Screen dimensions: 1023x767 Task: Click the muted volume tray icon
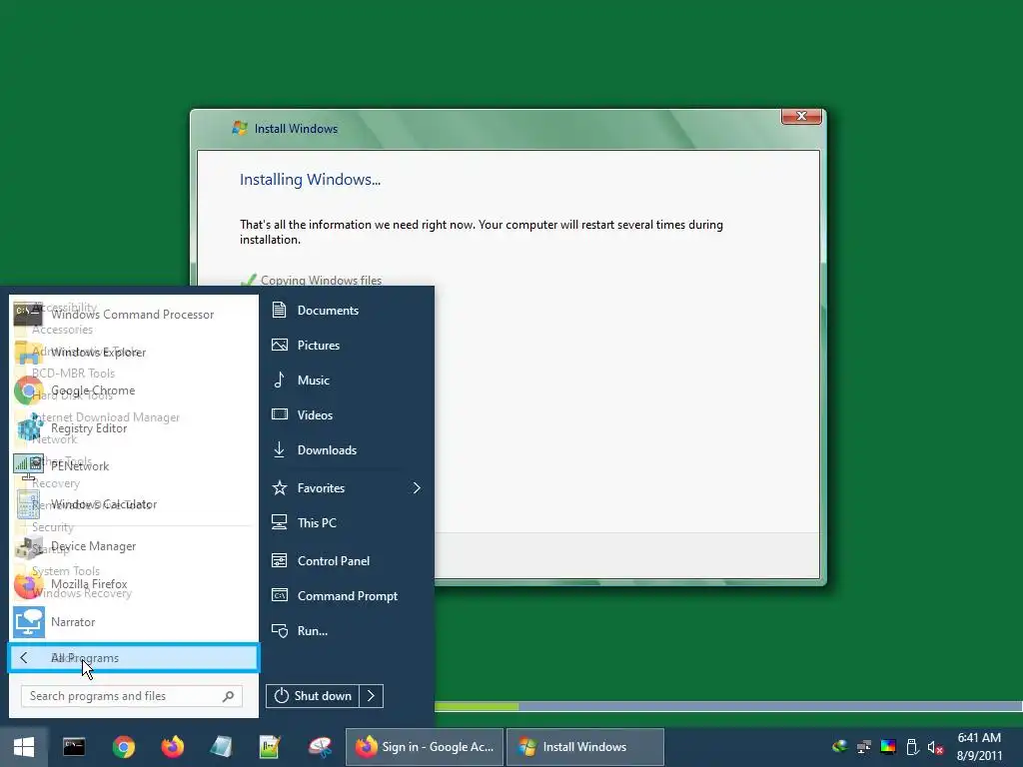tap(936, 747)
